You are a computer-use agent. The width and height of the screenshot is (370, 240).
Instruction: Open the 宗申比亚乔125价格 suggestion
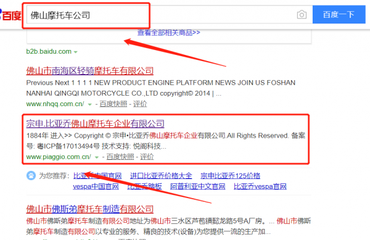pyautogui.click(x=230, y=176)
